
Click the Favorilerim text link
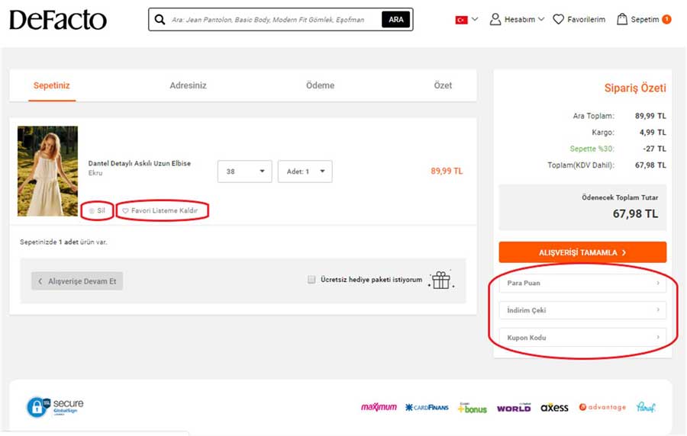(x=585, y=19)
